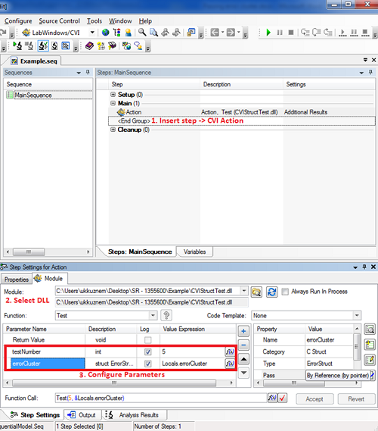Open the Tools menu
Screen dimensions: 378x431
coord(94,21)
